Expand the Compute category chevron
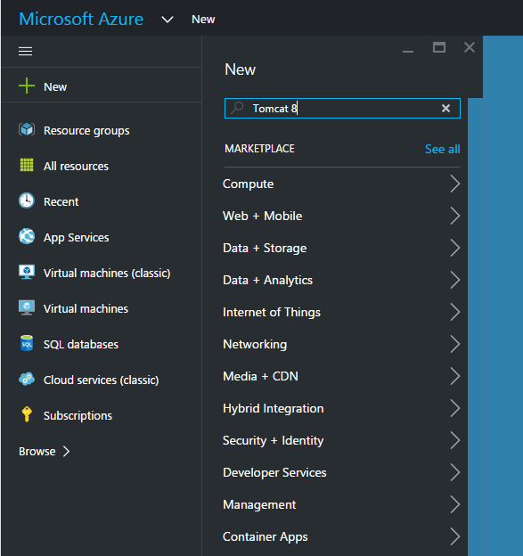 [455, 184]
